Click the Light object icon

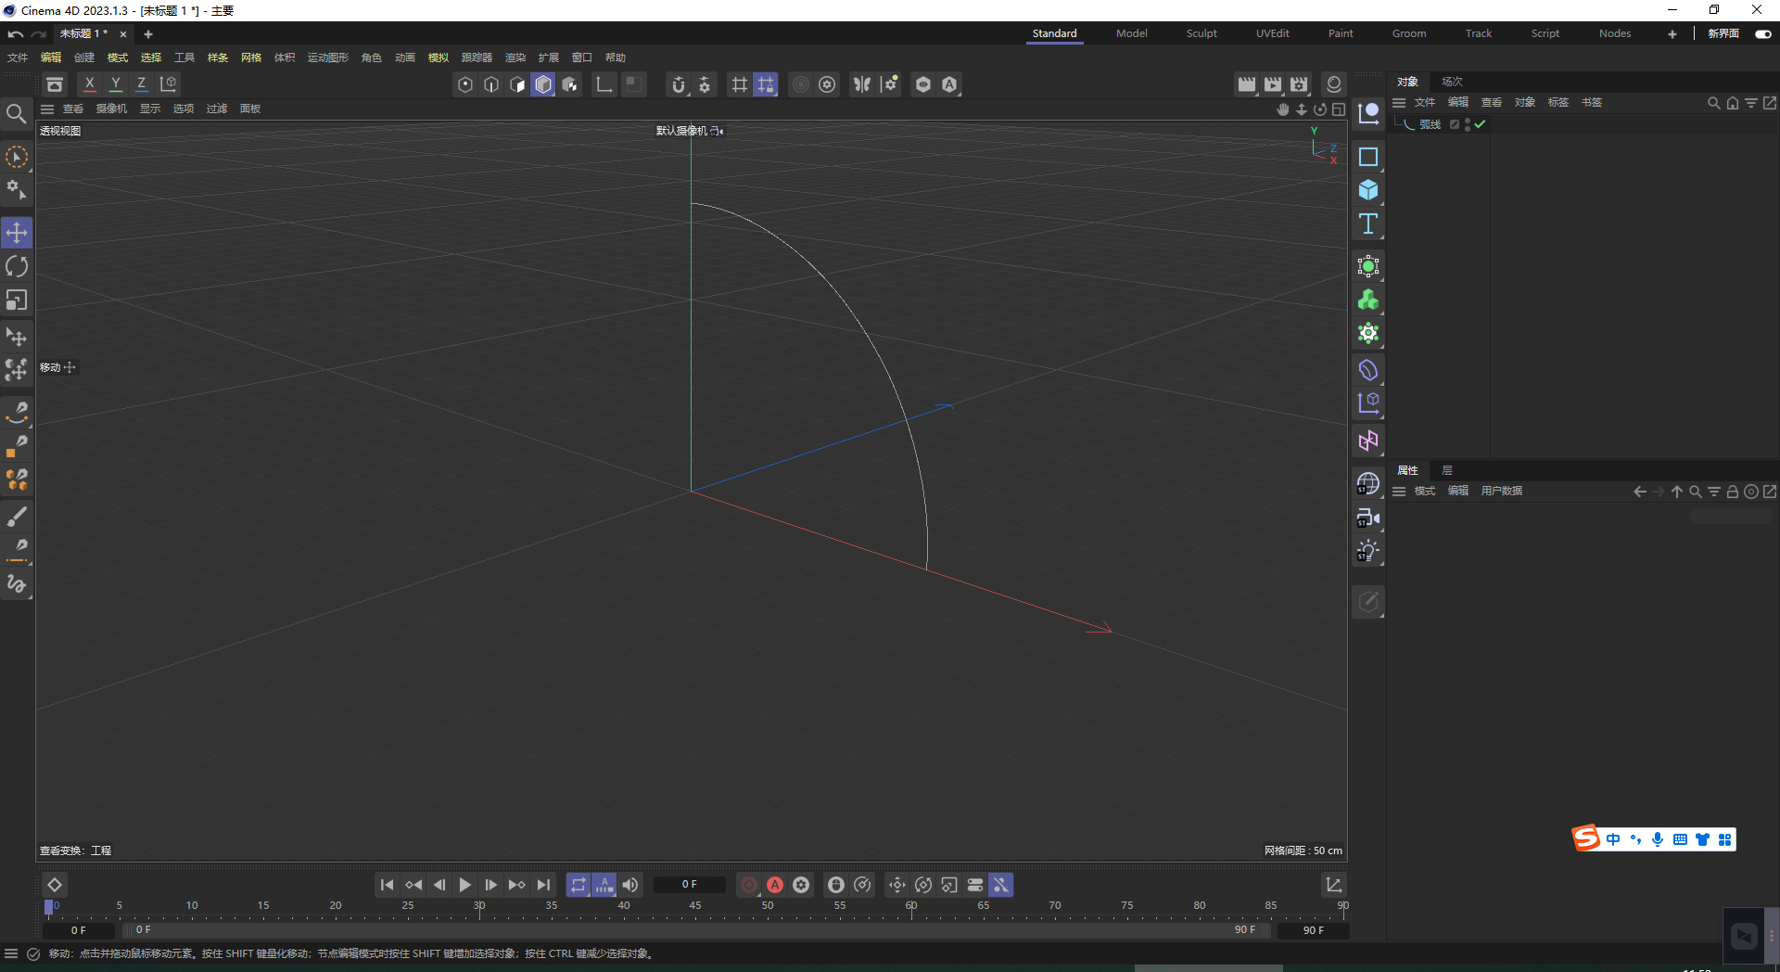coord(1368,551)
